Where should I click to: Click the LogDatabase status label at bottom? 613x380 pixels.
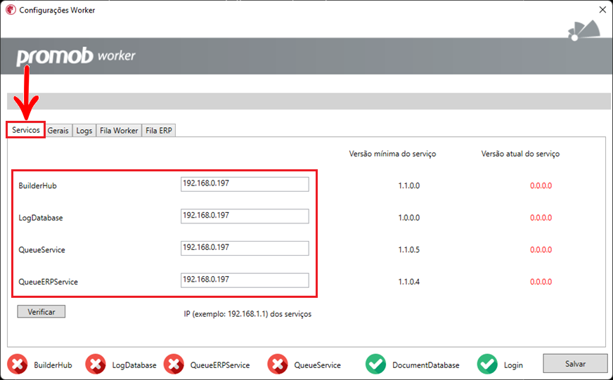(x=134, y=365)
